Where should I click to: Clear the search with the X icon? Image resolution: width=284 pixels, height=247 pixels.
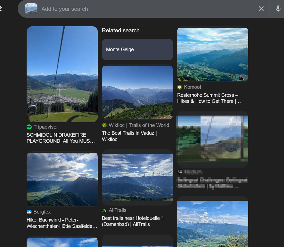pos(261,9)
